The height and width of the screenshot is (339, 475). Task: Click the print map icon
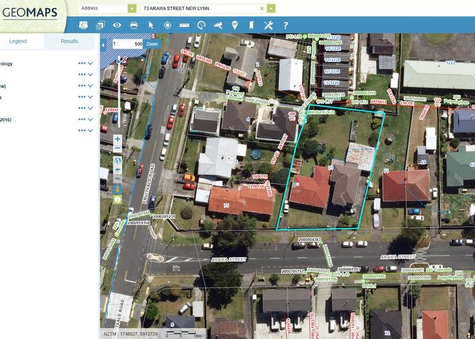pos(134,25)
